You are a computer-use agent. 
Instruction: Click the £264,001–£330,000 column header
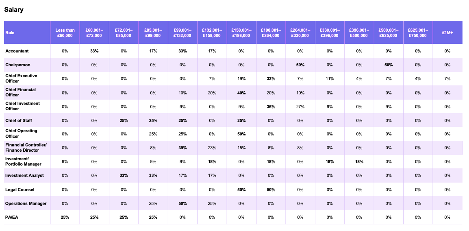click(x=300, y=33)
